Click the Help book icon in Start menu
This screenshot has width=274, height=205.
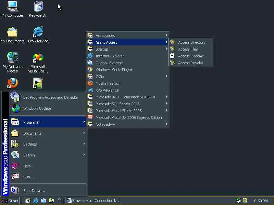(x=15, y=166)
